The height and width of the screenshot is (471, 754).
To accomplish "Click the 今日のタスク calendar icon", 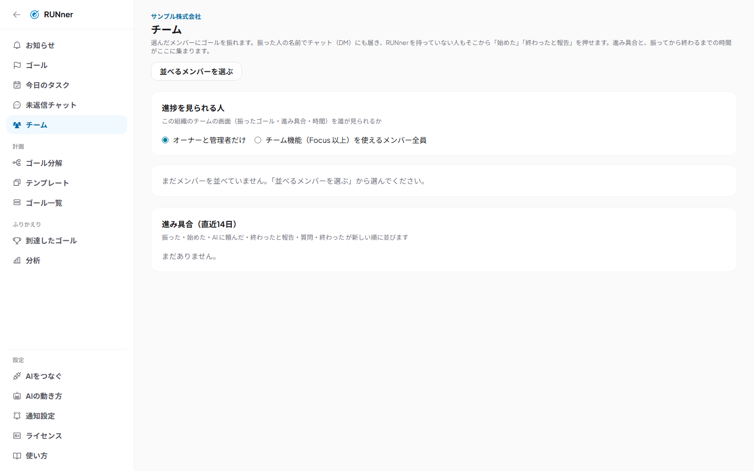I will [x=17, y=85].
